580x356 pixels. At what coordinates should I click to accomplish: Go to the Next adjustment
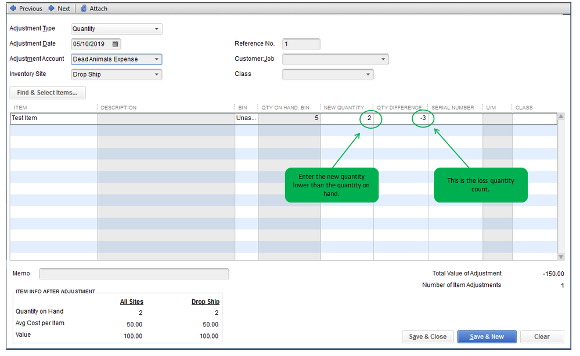pos(59,9)
